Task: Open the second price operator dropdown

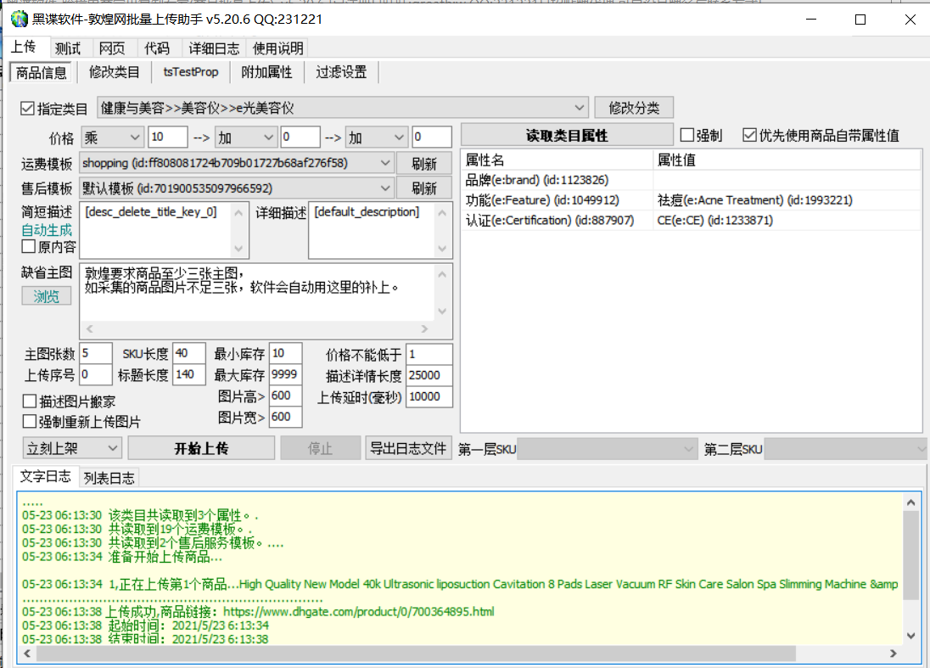Action: pos(245,138)
